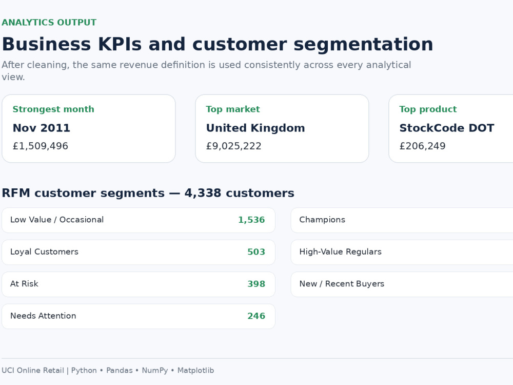Click the subtitle starting with 'After cleaning'
This screenshot has height=385, width=513.
pos(206,71)
